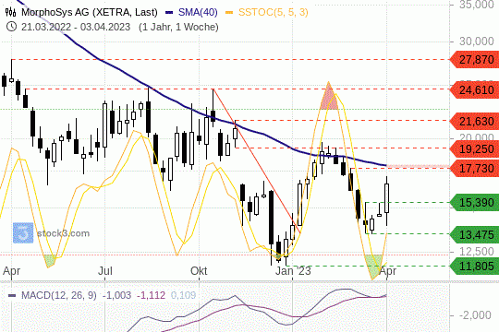499x332 pixels.
Task: Click the SSTOC(5, 5, 3) indicator label
Action: pyautogui.click(x=274, y=12)
